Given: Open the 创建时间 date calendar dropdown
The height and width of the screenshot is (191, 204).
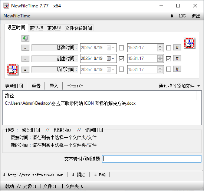Looking at the screenshot, I should pyautogui.click(x=111, y=58).
